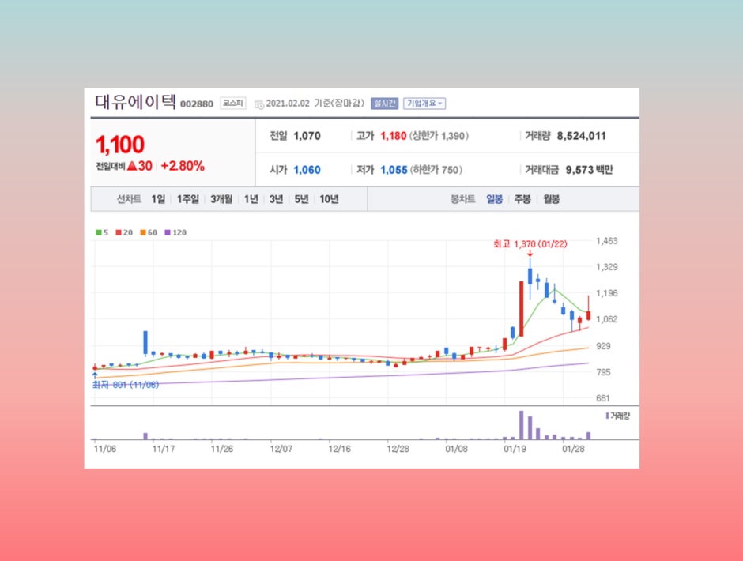Open the 기업개요 dropdown

(x=424, y=104)
